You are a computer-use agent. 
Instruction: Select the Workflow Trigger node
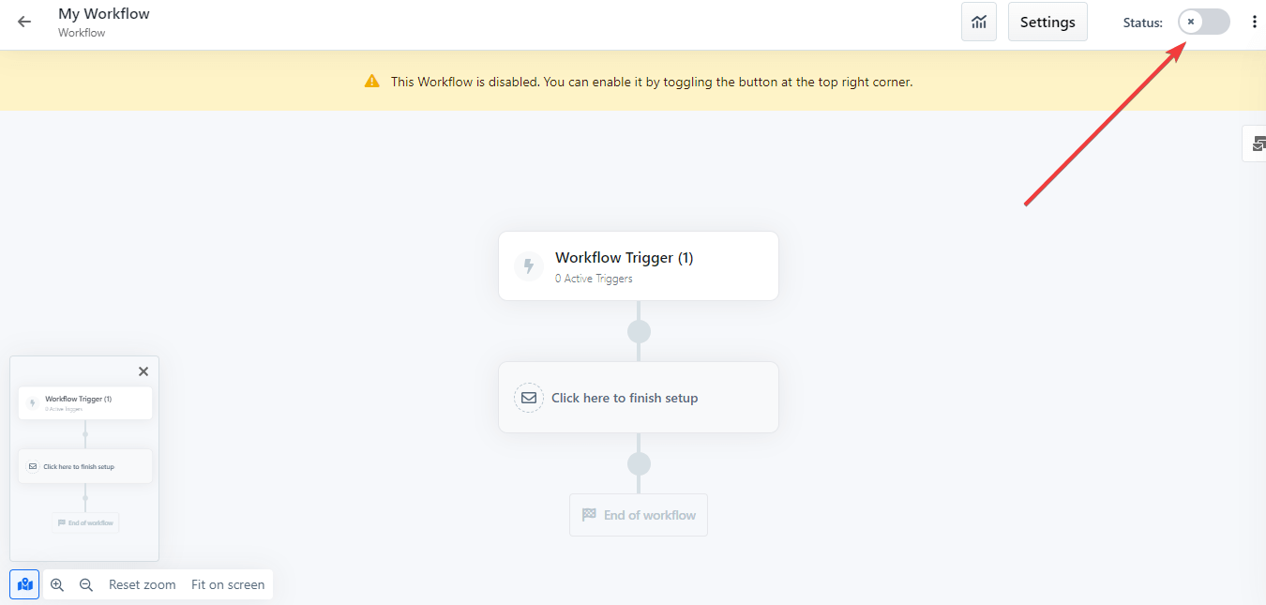click(x=639, y=265)
